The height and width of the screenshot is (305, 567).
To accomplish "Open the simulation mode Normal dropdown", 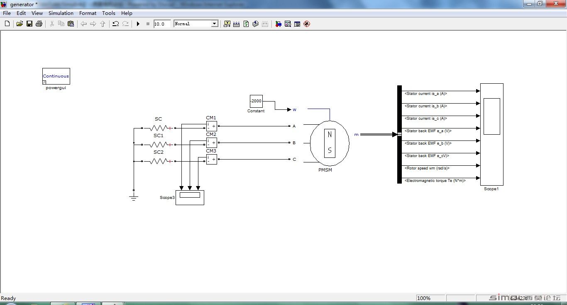I will (x=196, y=24).
